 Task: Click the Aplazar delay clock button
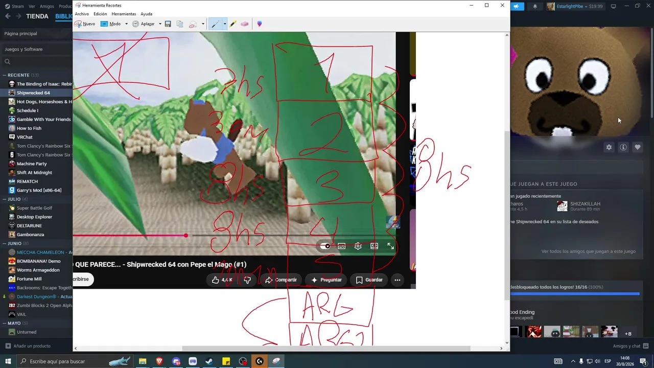coord(144,24)
